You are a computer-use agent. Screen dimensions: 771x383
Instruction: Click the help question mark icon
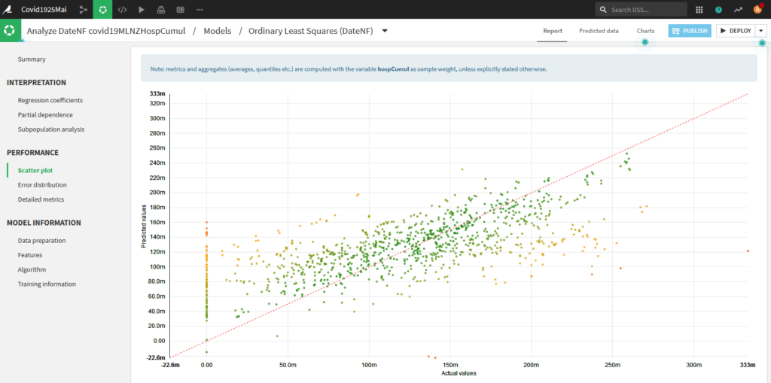[718, 9]
